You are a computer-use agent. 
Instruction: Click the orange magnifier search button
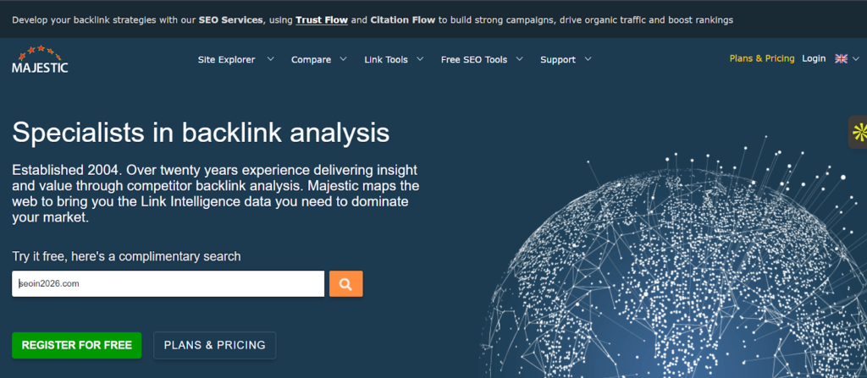click(x=345, y=284)
